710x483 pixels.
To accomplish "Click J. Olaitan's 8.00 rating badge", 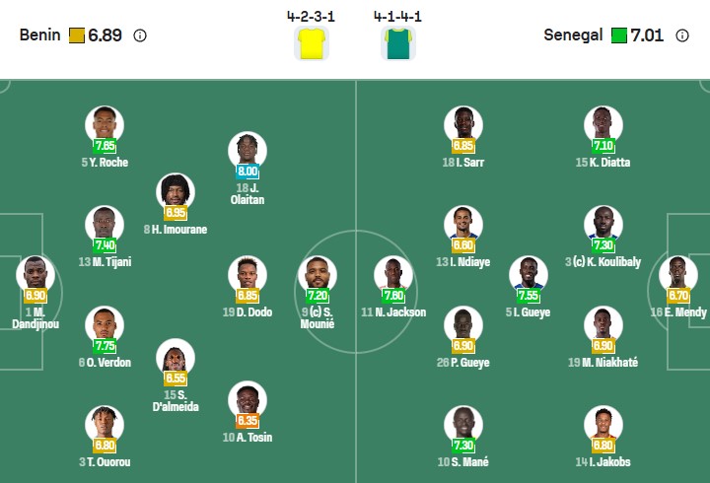I will (x=248, y=171).
